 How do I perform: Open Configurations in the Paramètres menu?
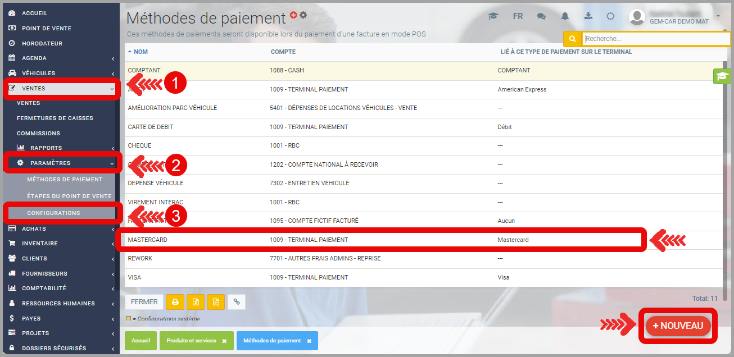click(53, 213)
